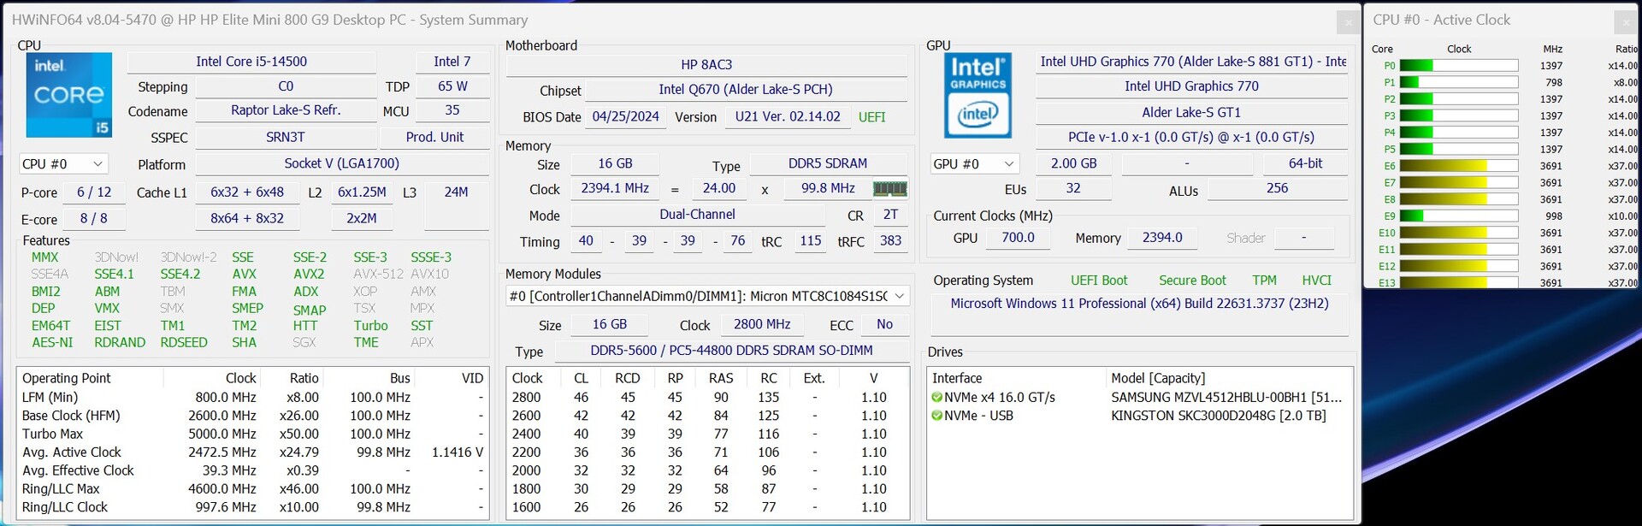Click the green 'UEFI' label beside BIOS version
The height and width of the screenshot is (526, 1642).
pos(871,117)
